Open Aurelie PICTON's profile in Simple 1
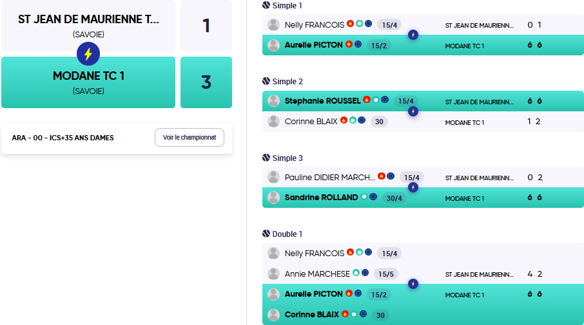The width and height of the screenshot is (584, 325). [314, 45]
